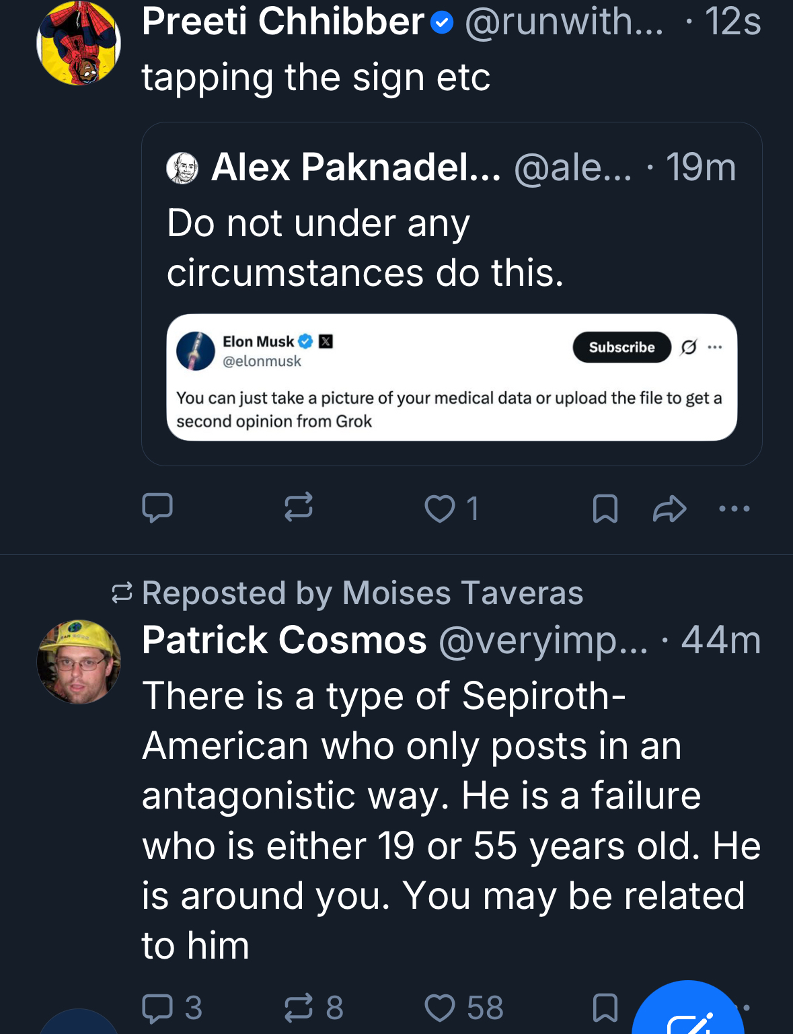Image resolution: width=793 pixels, height=1034 pixels.
Task: Like Preeti Chhibber's post
Action: pyautogui.click(x=441, y=509)
